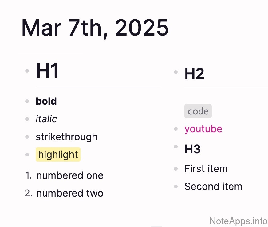Edit the numbered two list item

(70, 193)
